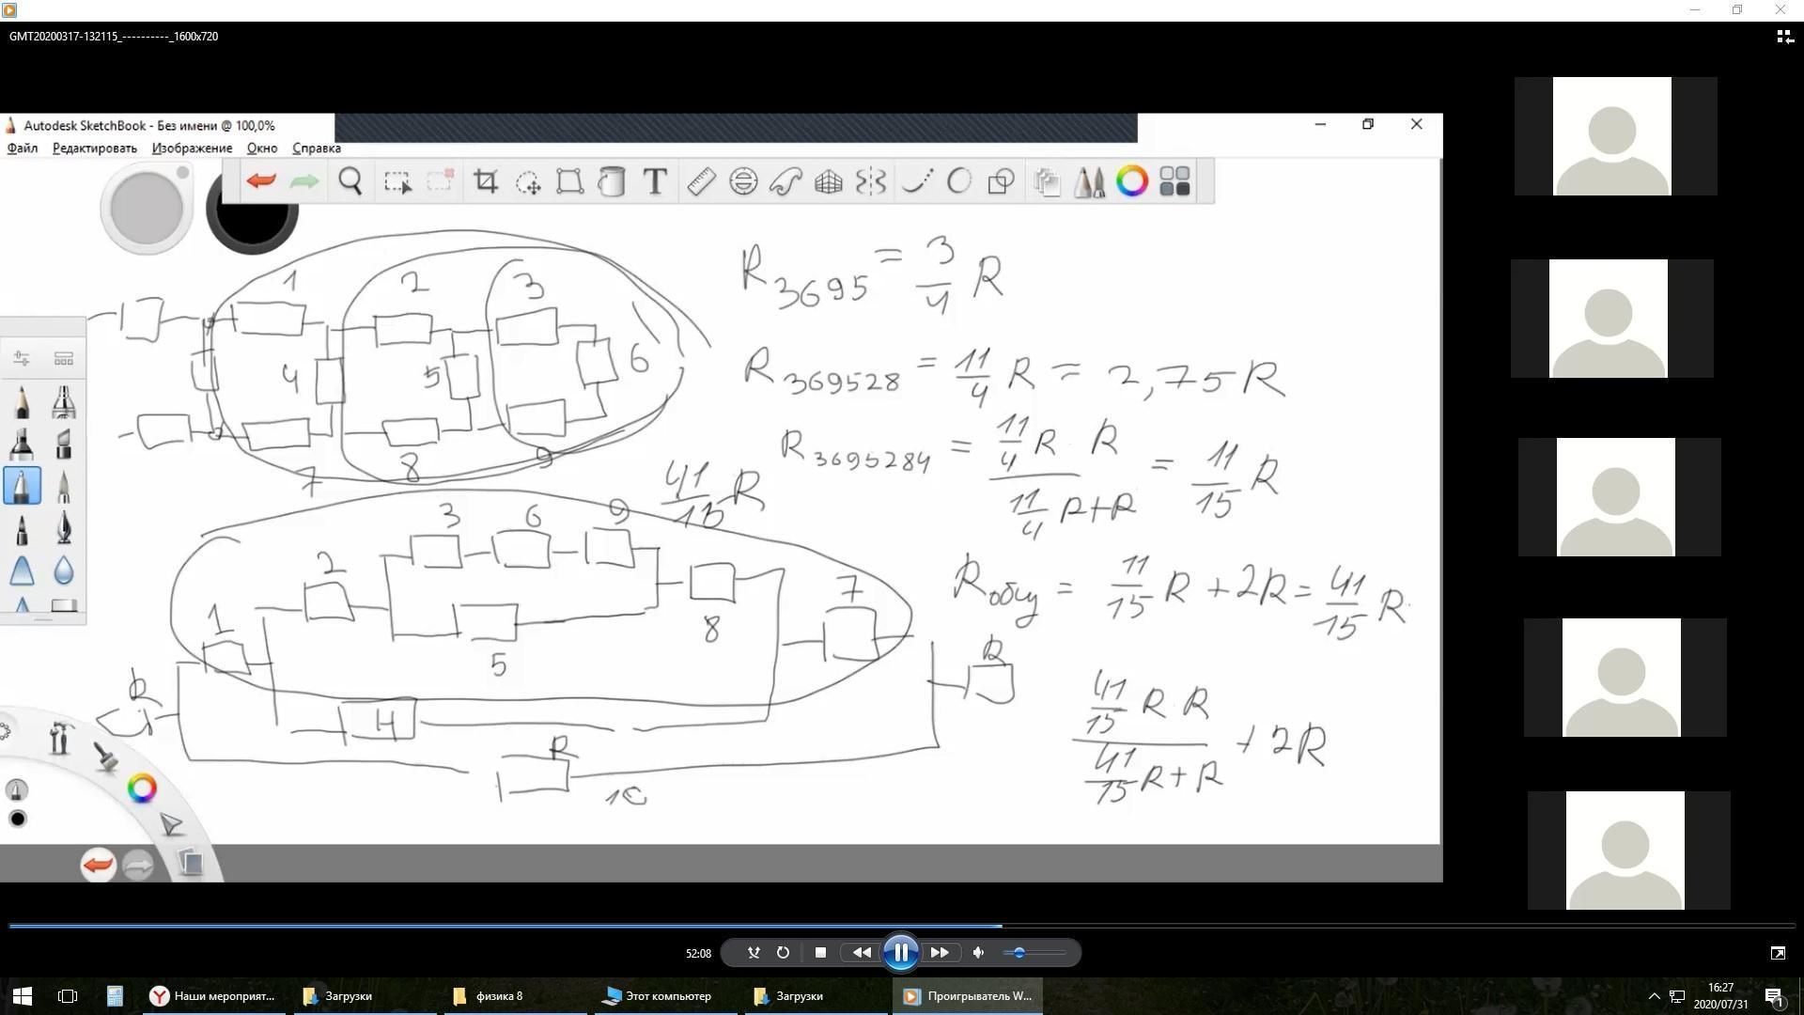Select the gray pointed paintbrush next to Ballpoint pen
This screenshot has width=1804, height=1015.
64,486
